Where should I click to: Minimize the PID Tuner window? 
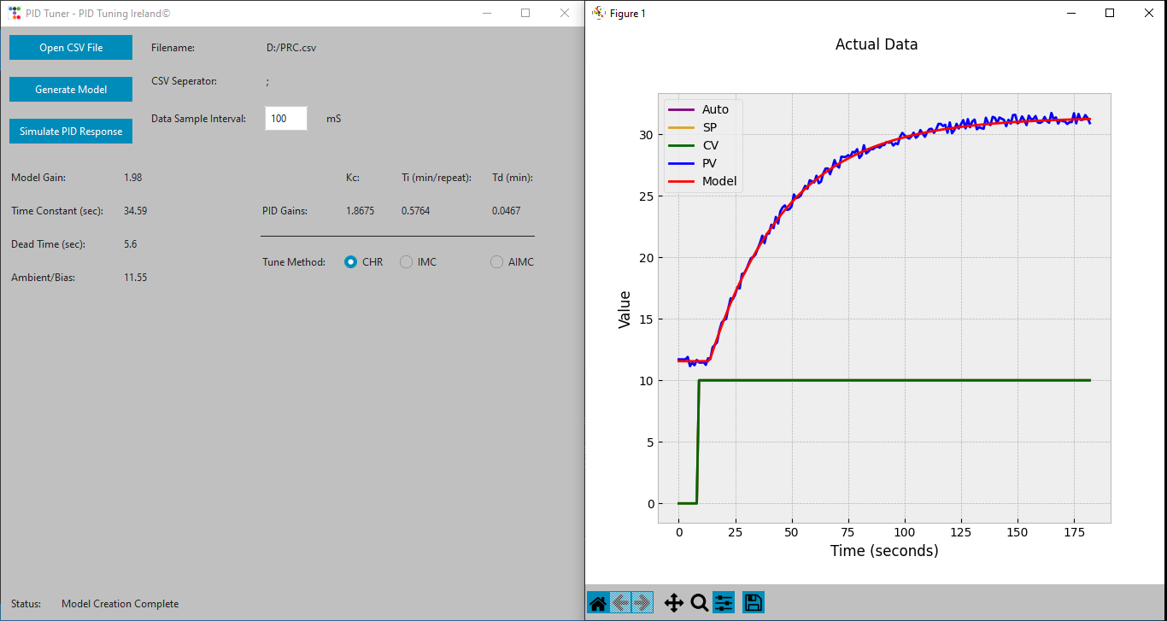(486, 13)
